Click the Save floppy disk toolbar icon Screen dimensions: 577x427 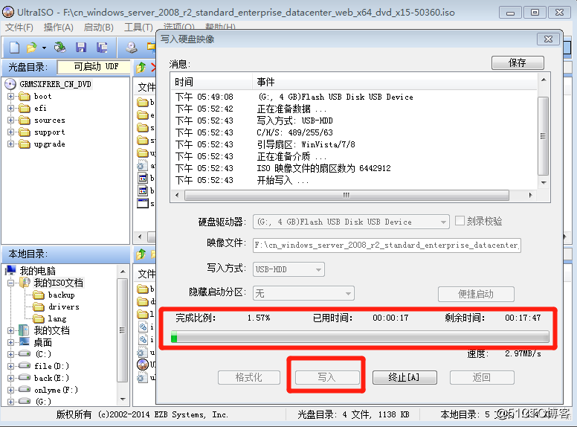pos(81,48)
